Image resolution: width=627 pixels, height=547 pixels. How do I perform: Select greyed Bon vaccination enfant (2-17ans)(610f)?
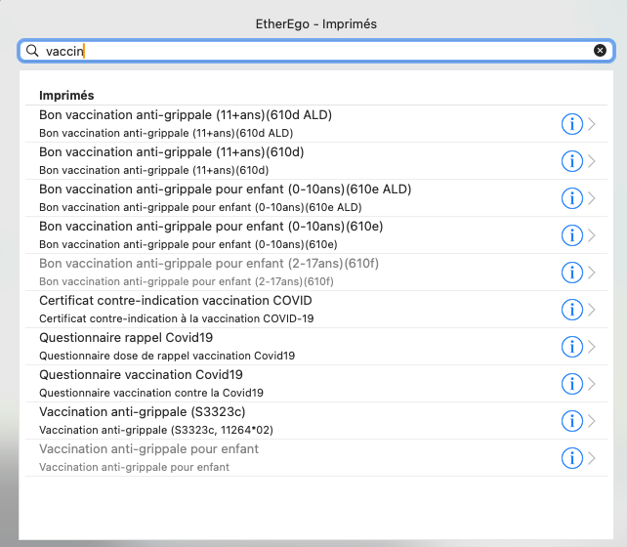tap(315, 273)
